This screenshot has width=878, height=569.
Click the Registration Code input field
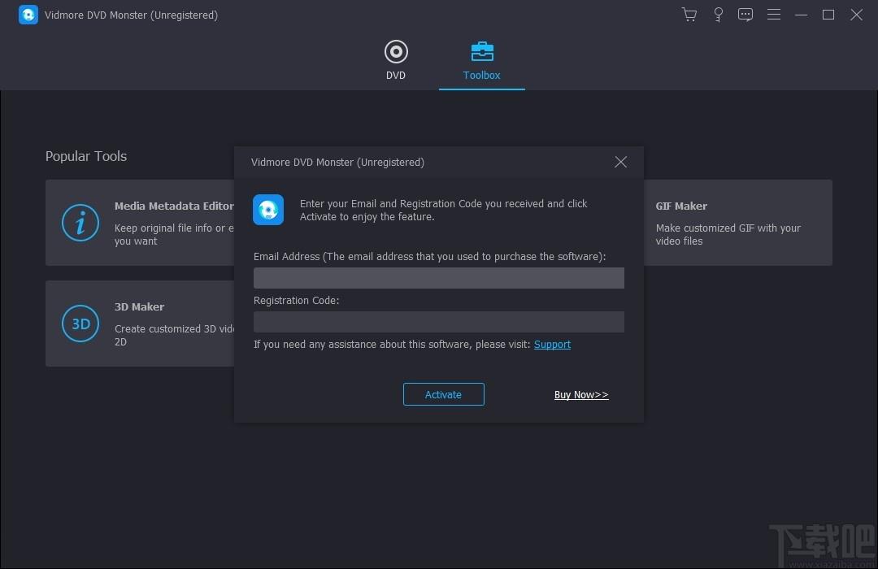tap(438, 322)
